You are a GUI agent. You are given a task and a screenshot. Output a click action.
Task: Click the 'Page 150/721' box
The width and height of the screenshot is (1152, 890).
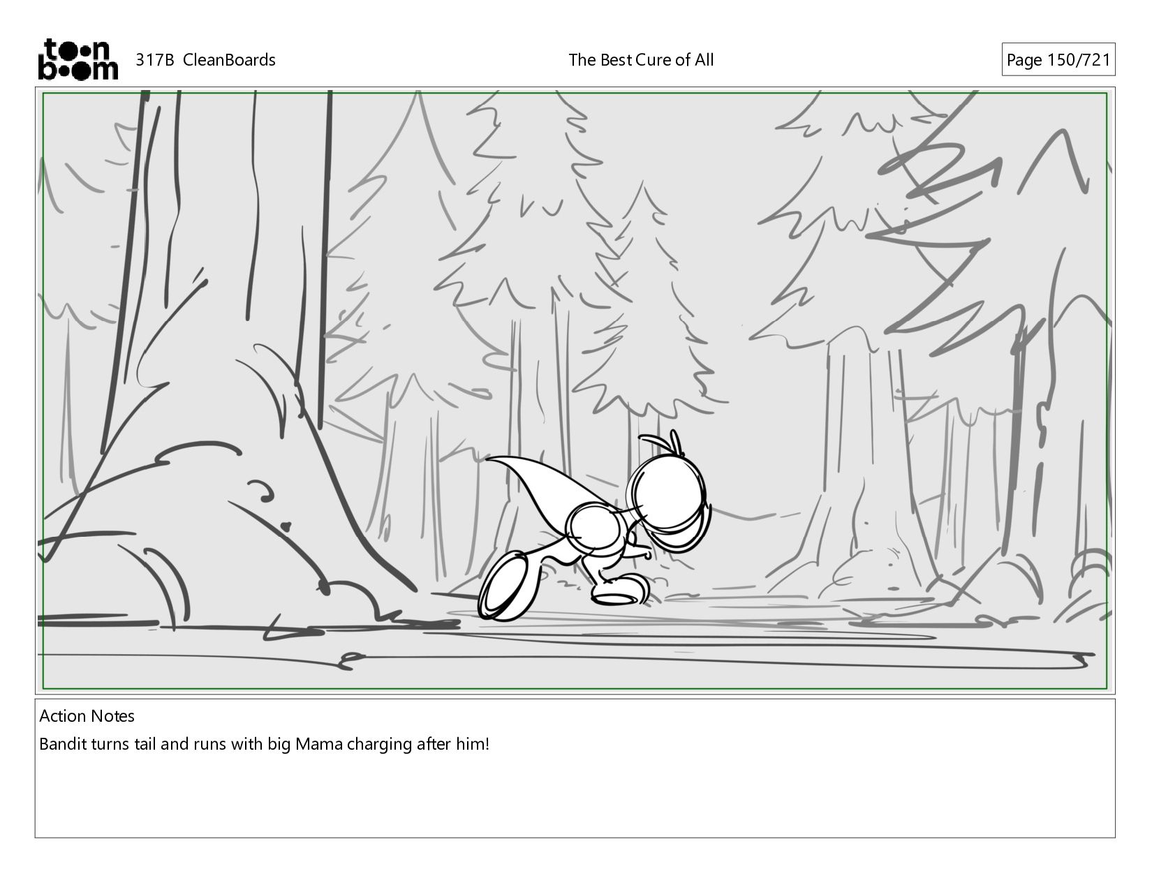click(1058, 60)
